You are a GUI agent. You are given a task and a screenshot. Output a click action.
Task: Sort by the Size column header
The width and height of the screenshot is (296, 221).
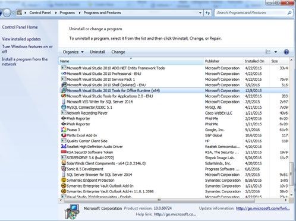(279, 61)
